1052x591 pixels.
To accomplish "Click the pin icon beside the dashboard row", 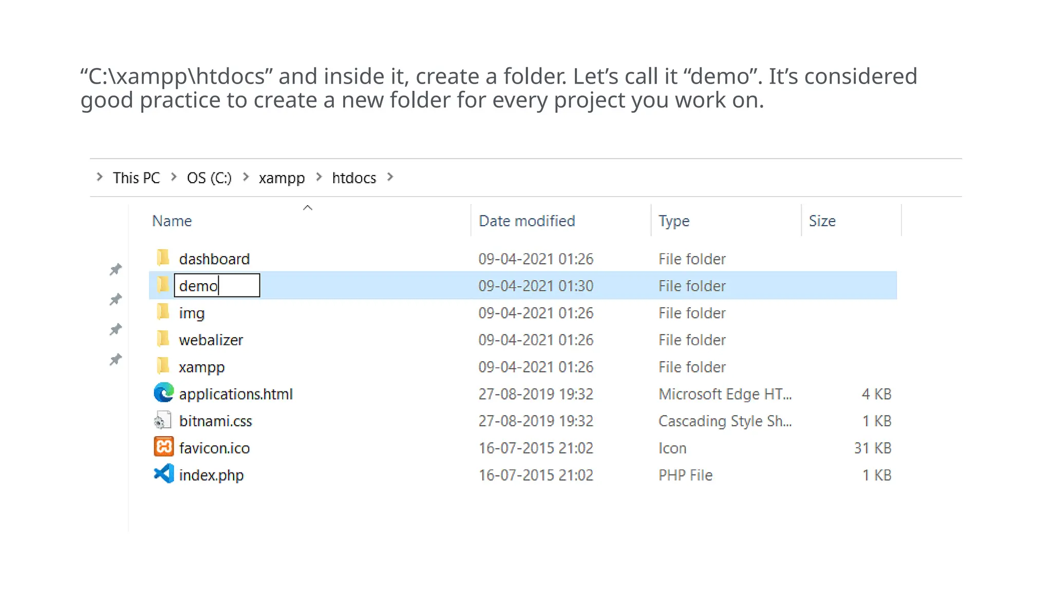I will click(x=116, y=269).
